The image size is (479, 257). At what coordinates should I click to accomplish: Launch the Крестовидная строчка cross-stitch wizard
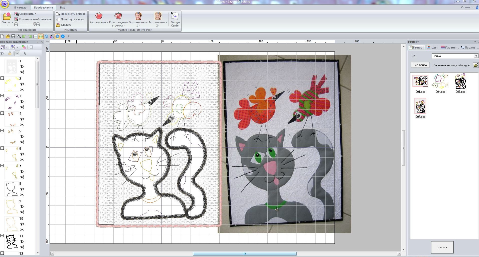tap(118, 19)
